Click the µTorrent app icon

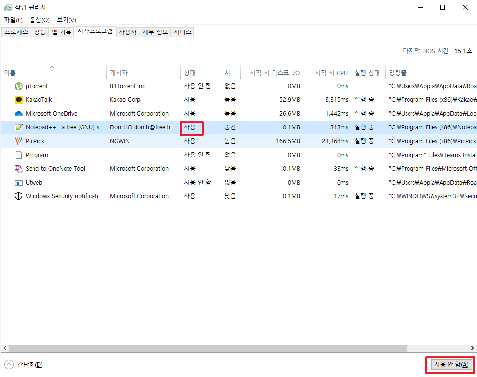pos(19,86)
